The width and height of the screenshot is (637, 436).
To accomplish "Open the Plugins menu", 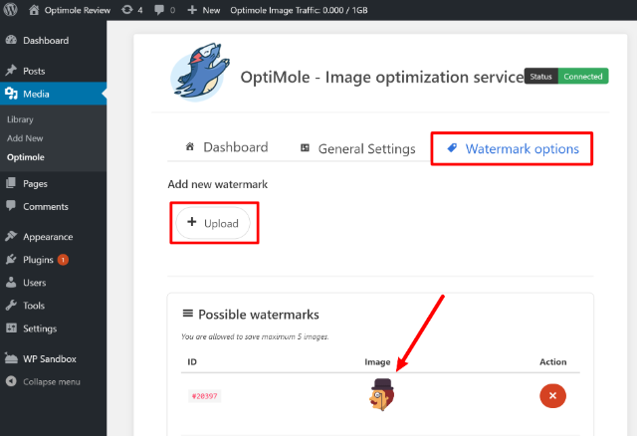I will (38, 260).
